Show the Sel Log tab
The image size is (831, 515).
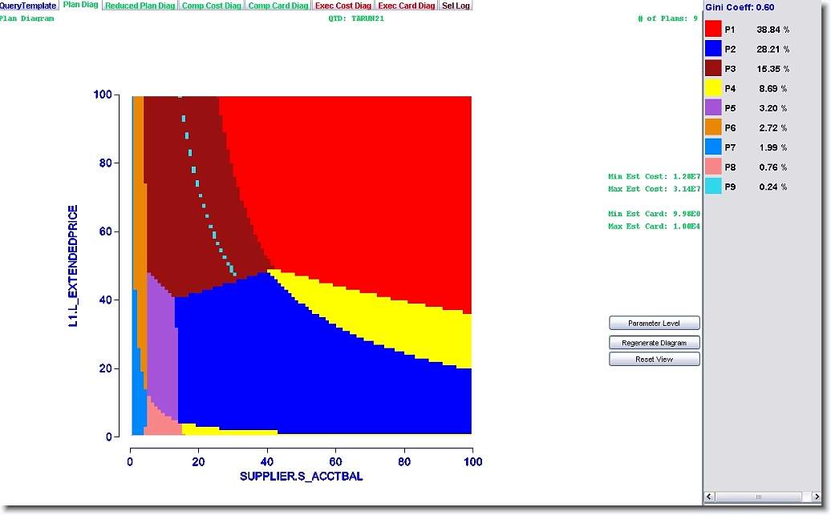click(456, 6)
